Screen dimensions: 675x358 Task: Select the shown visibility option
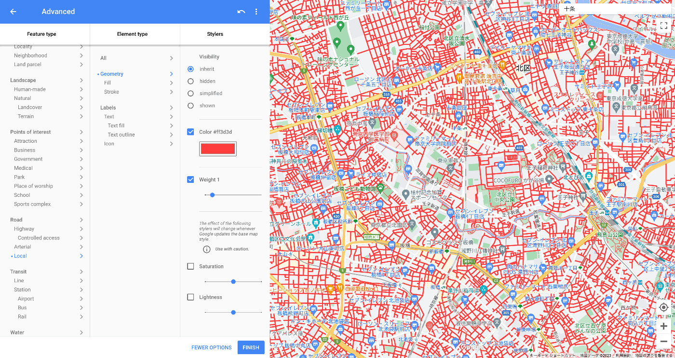pyautogui.click(x=191, y=106)
